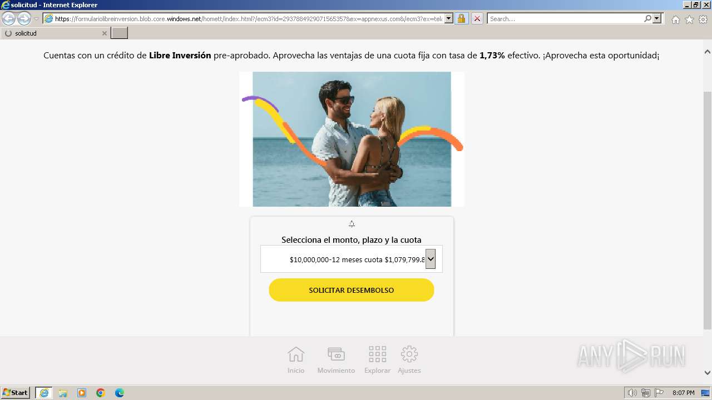Click the Search box in toolbar
This screenshot has height=400, width=712.
pos(565,19)
